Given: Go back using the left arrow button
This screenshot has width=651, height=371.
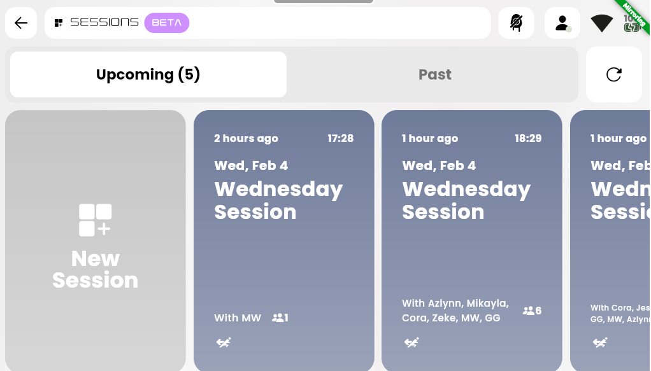Looking at the screenshot, I should pyautogui.click(x=21, y=23).
